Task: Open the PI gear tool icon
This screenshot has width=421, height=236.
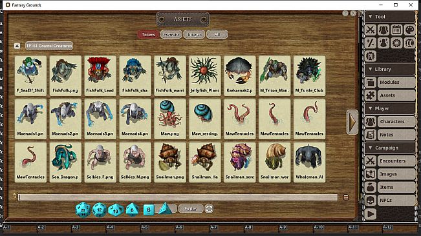Action: tap(371, 56)
